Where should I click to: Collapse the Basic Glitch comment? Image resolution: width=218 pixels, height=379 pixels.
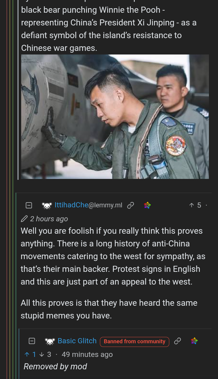pyautogui.click(x=32, y=341)
